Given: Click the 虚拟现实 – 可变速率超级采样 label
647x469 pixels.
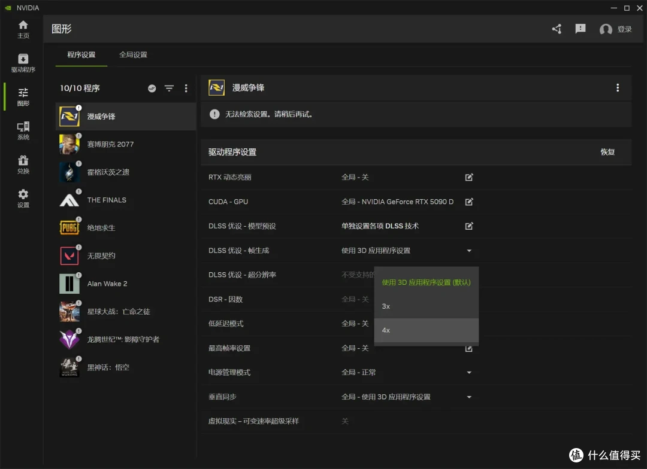Looking at the screenshot, I should click(253, 421).
